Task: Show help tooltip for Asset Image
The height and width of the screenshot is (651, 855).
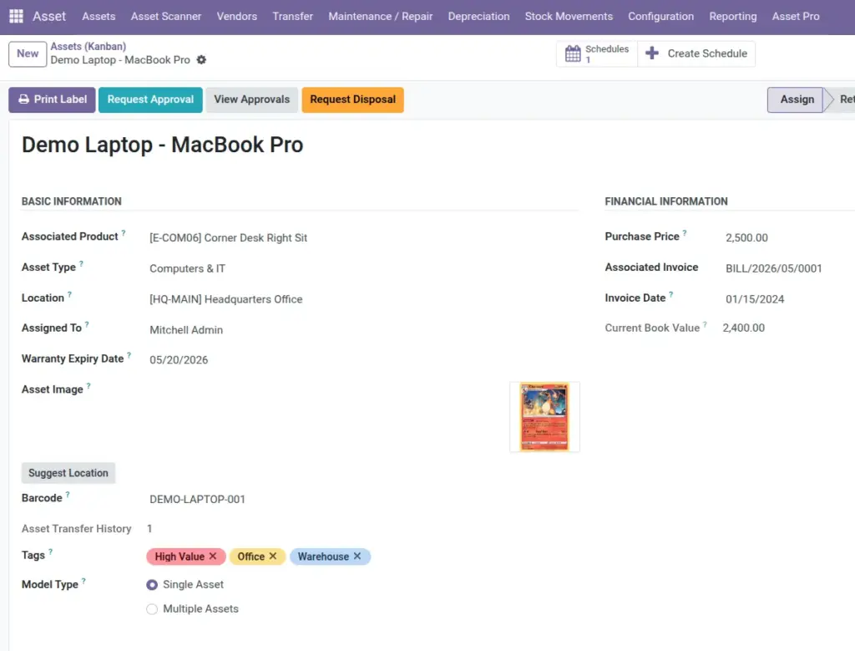Action: [89, 386]
